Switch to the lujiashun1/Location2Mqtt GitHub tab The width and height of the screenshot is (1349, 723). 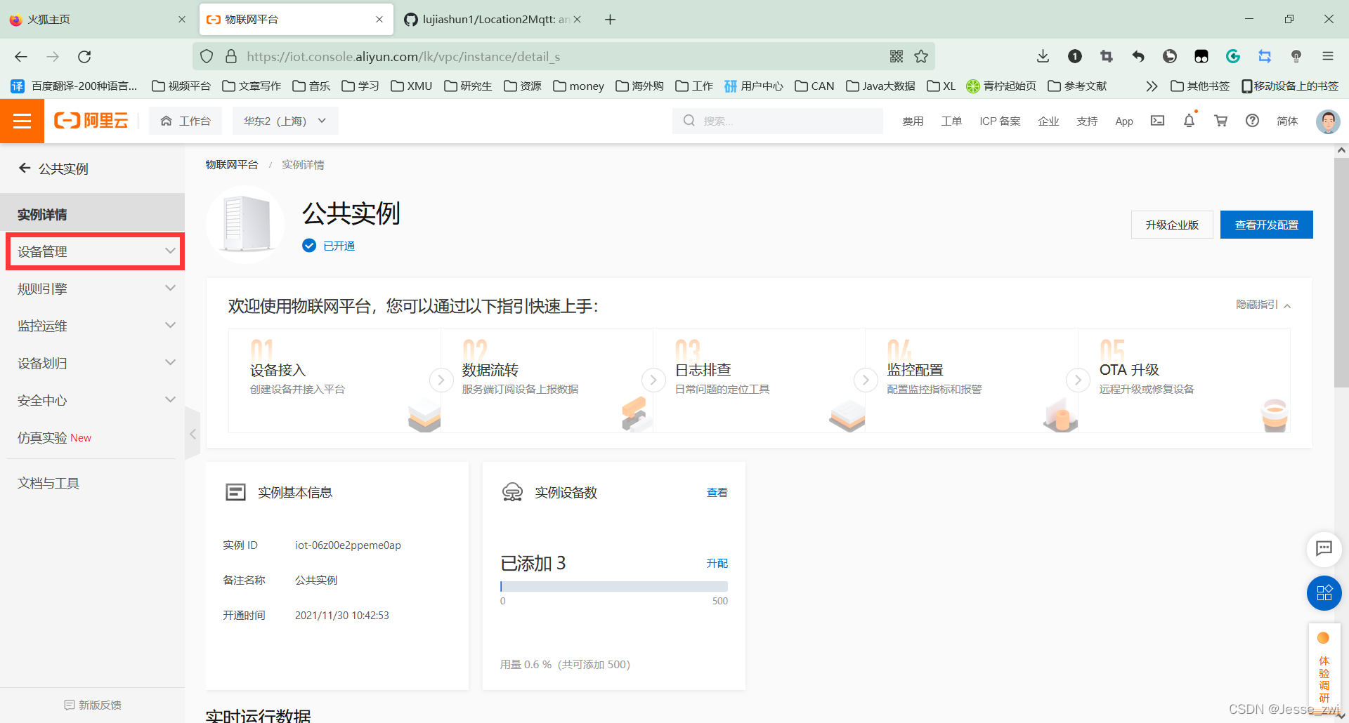pos(492,19)
